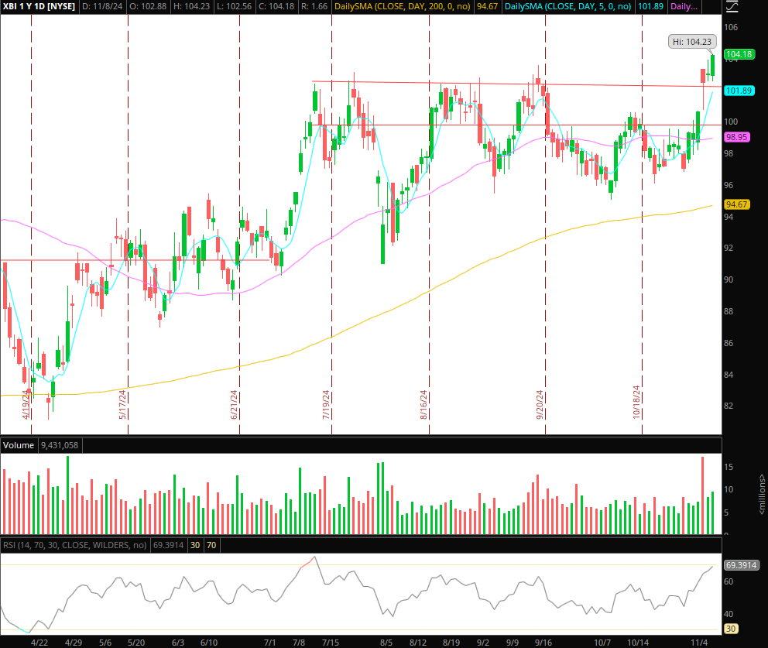Screen dimensions: 768x648
Task: Click the Volume study label
Action: [x=19, y=445]
